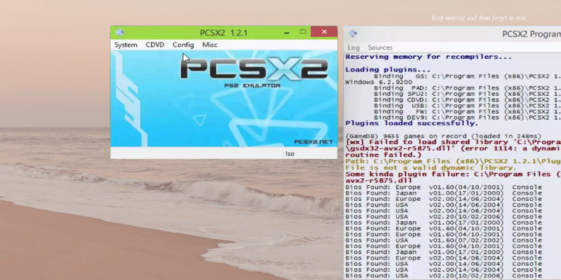The height and width of the screenshot is (280, 561).
Task: Close the PCSX2 1.2.1 window
Action: tap(324, 31)
